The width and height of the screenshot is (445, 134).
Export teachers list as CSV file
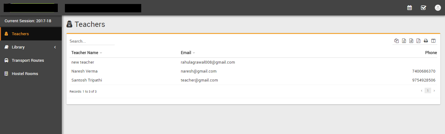(x=411, y=41)
